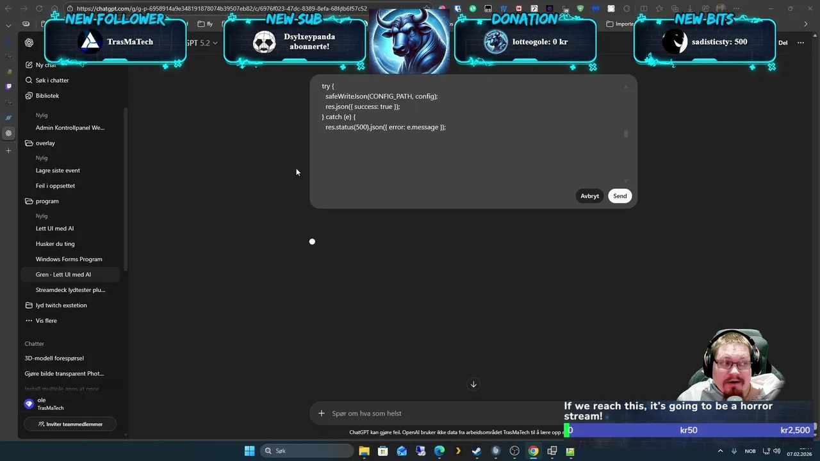Open the GPT 5.2 model dropdown

(x=201, y=43)
